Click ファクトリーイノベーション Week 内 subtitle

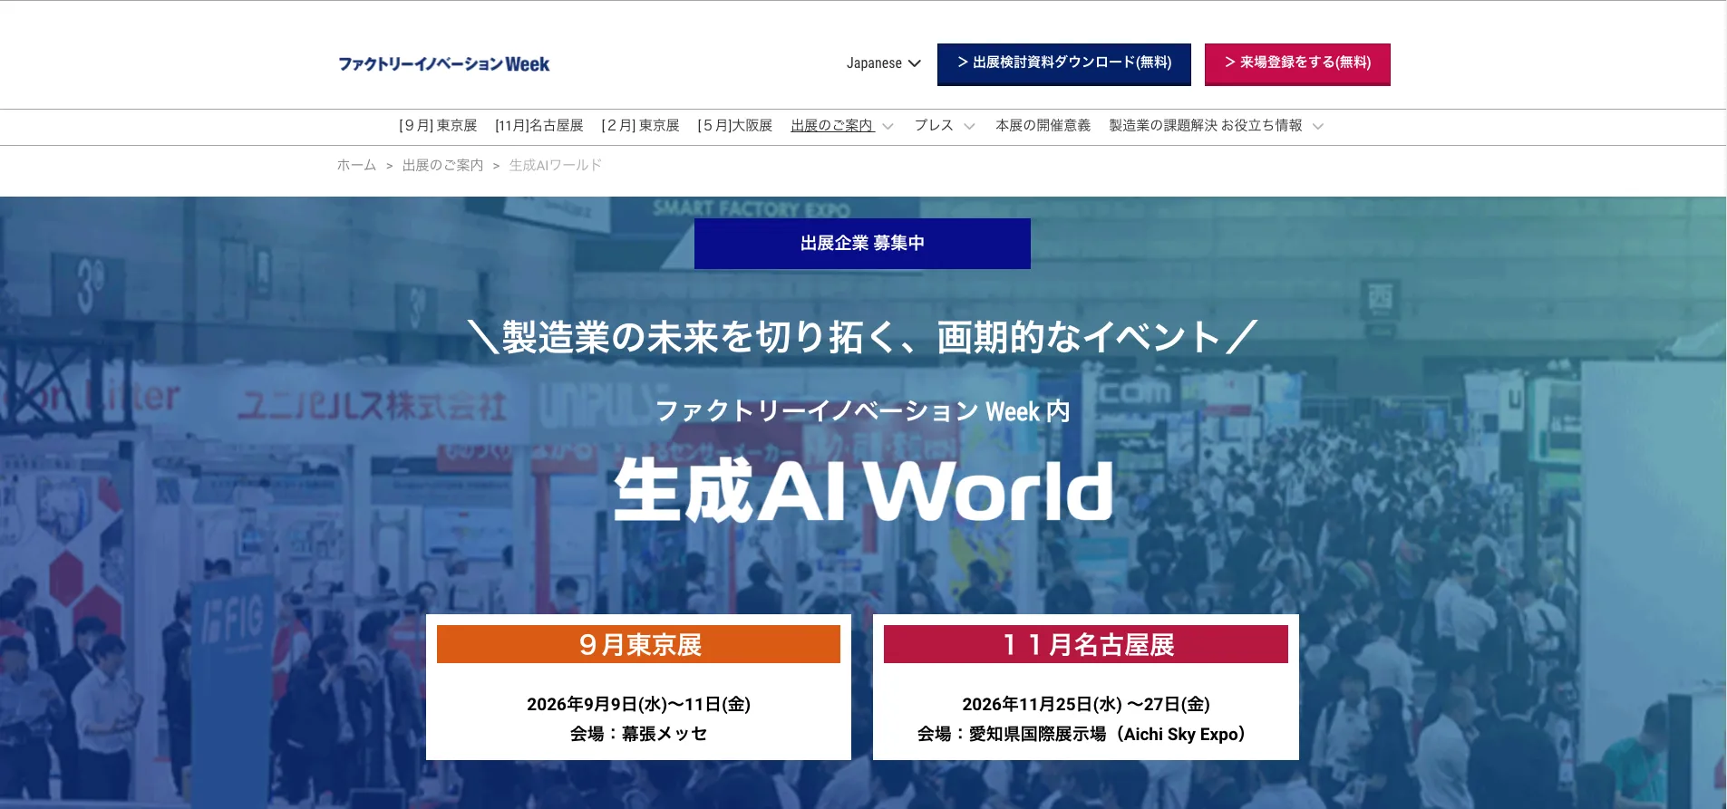click(x=862, y=411)
